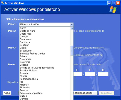Click the Siguiente button

[107, 93]
